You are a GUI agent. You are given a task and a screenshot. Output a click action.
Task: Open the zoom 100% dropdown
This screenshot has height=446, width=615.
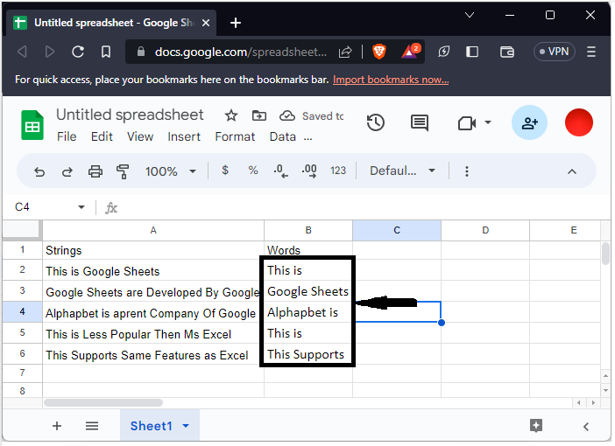[170, 171]
